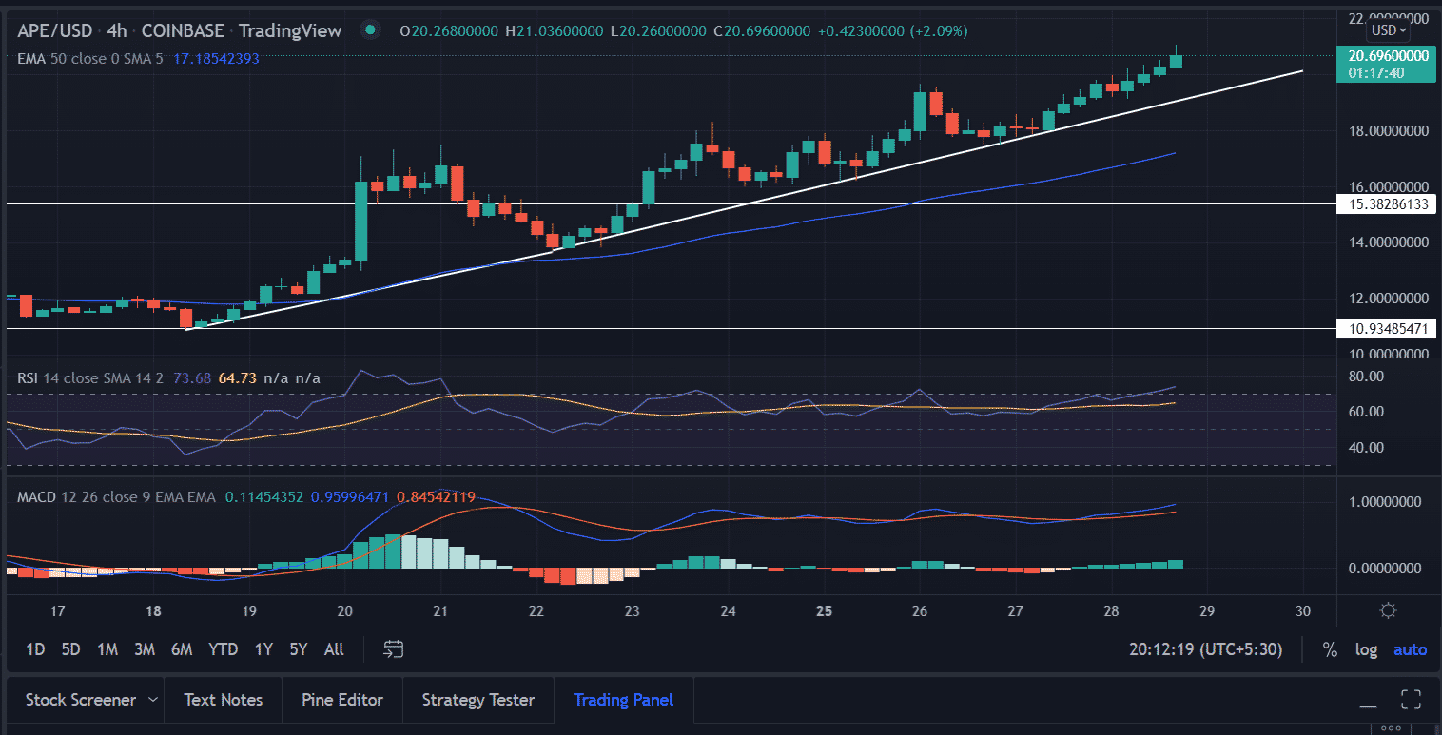Click the APE/USD symbol title
1442x735 pixels.
point(54,30)
